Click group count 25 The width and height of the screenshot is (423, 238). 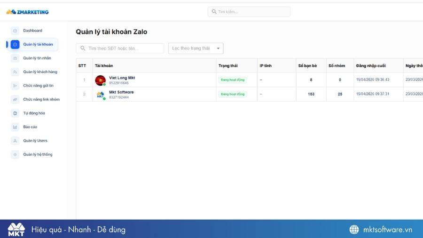(x=340, y=94)
